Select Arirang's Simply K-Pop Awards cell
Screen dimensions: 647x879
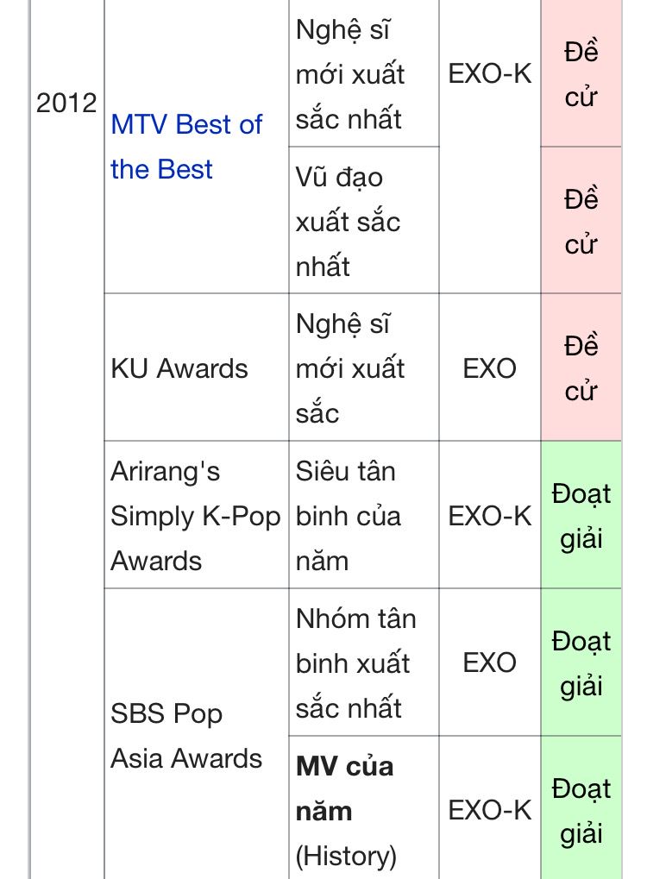(196, 516)
